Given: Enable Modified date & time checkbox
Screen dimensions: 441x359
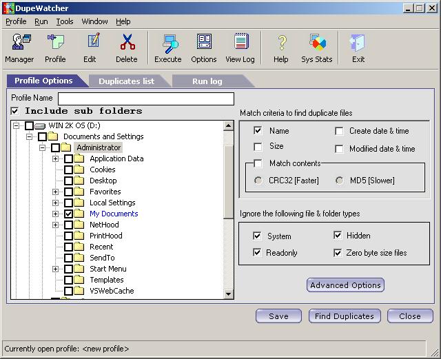Looking at the screenshot, I should pos(339,149).
